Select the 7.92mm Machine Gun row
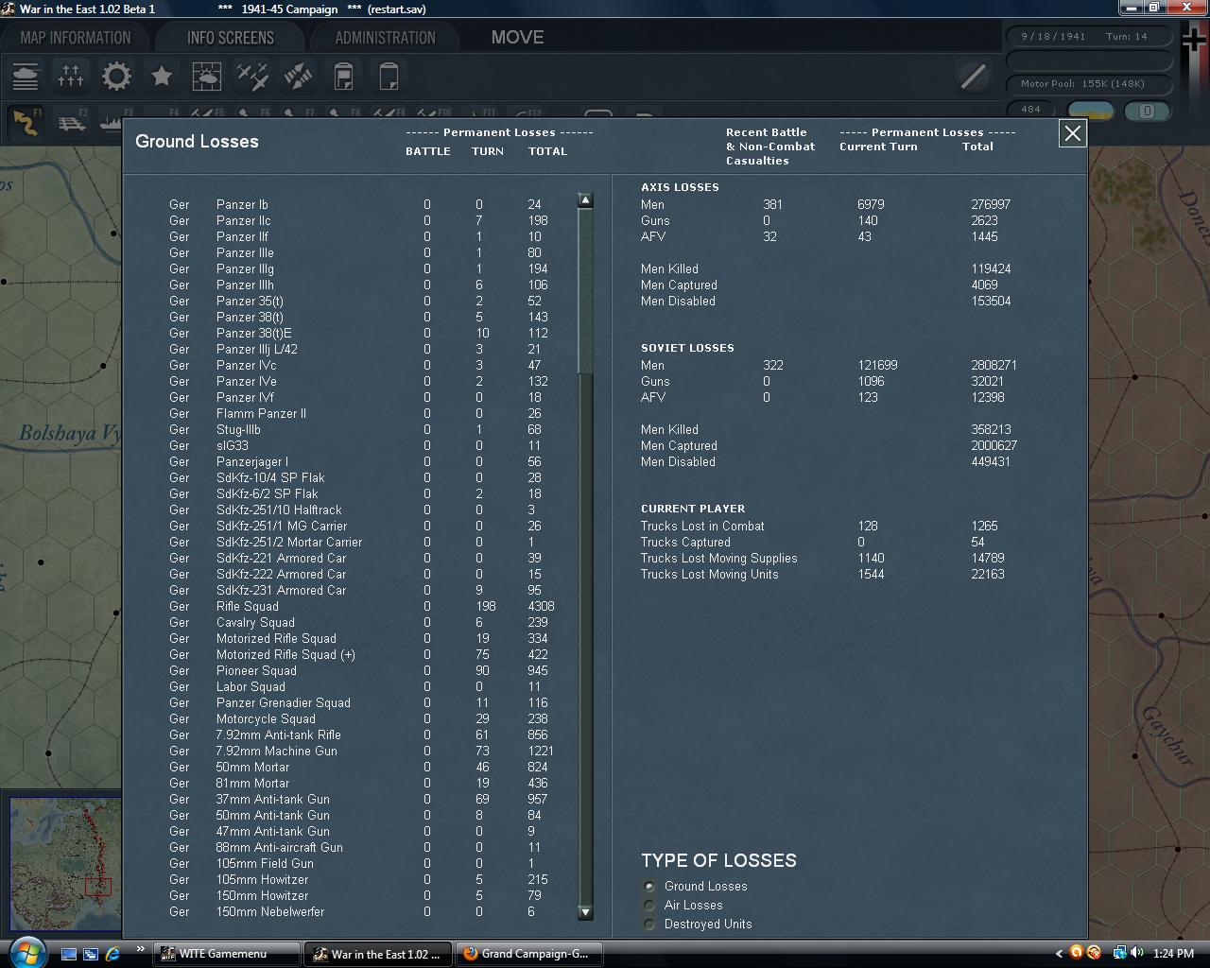The image size is (1210, 968). click(359, 751)
